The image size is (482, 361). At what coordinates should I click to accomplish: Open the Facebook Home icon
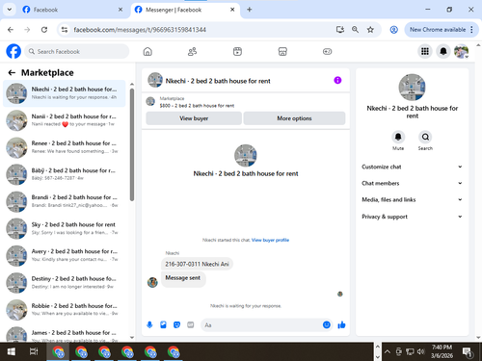coord(147,51)
